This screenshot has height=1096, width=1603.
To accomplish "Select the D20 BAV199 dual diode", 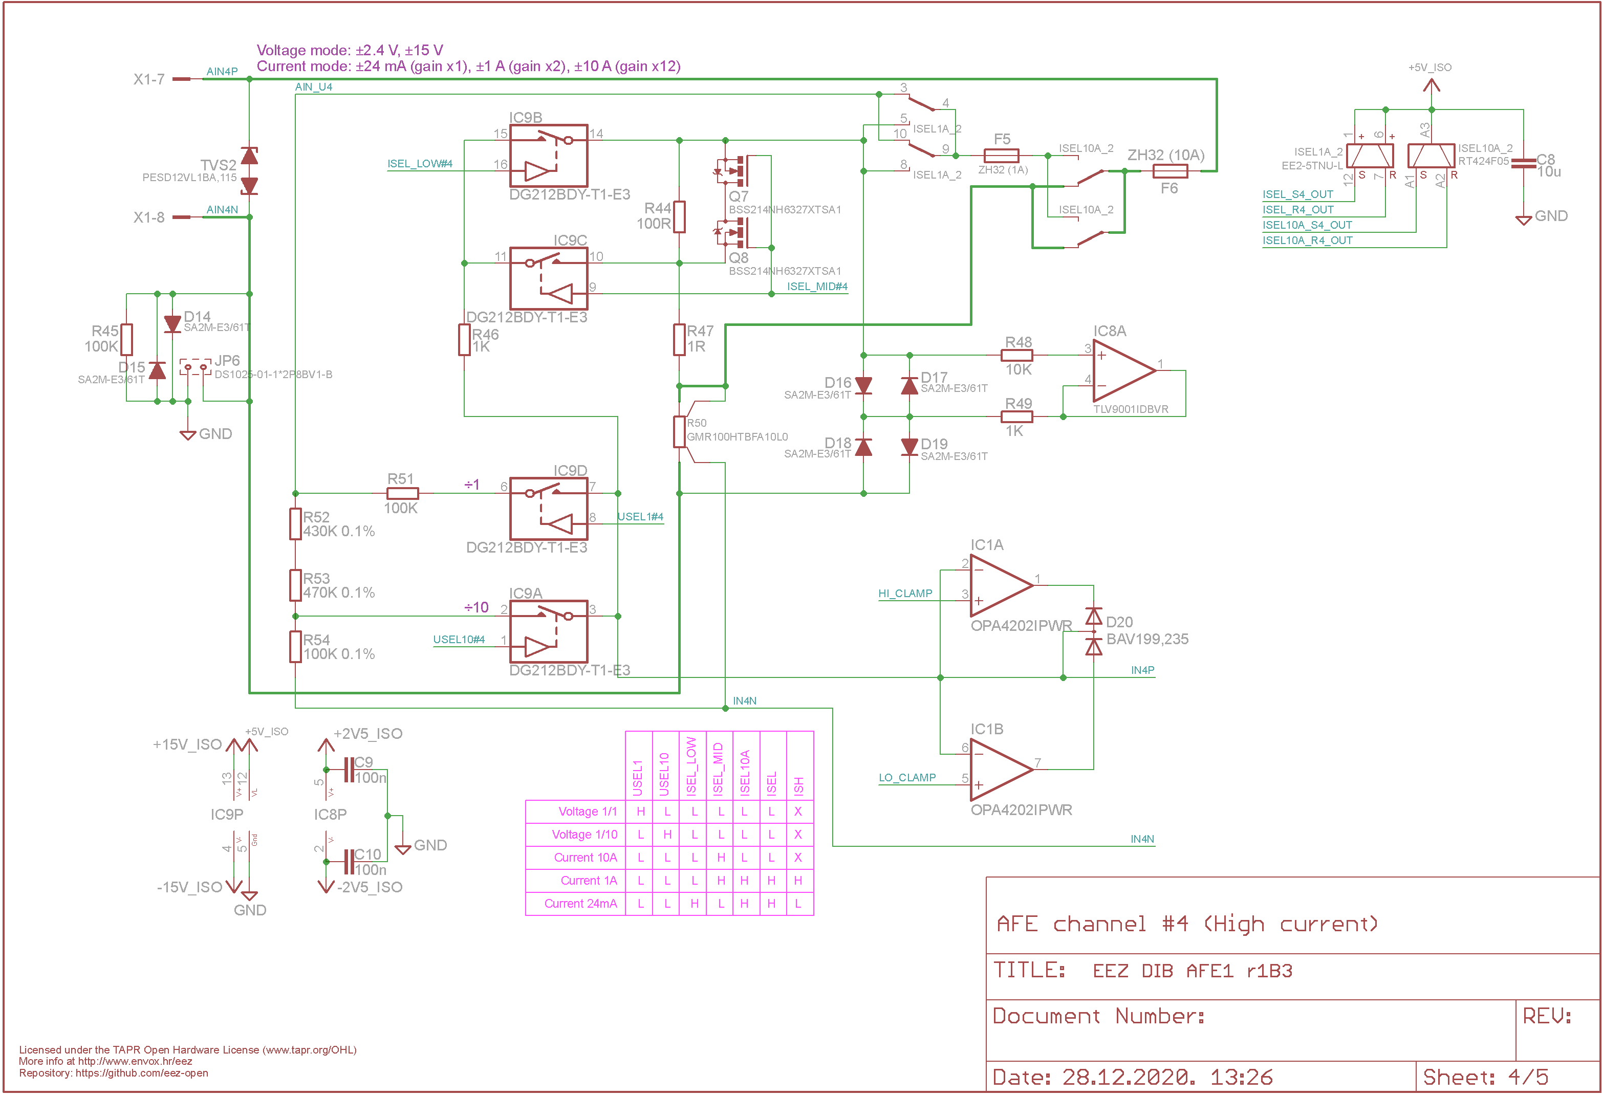I will point(1094,632).
